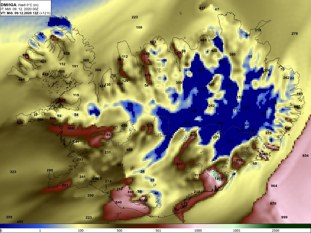Click the map value 119
Image resolution: width=311 pixels, height=233 pixels.
[x=76, y=95]
